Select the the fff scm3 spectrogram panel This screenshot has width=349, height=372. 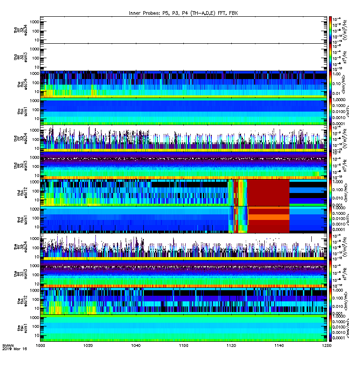click(183, 274)
